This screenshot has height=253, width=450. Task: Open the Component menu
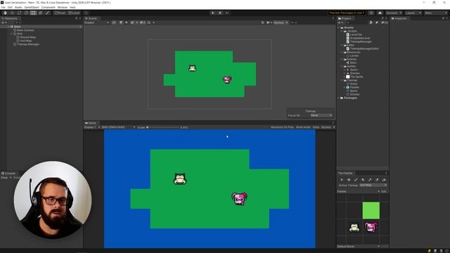pos(49,7)
